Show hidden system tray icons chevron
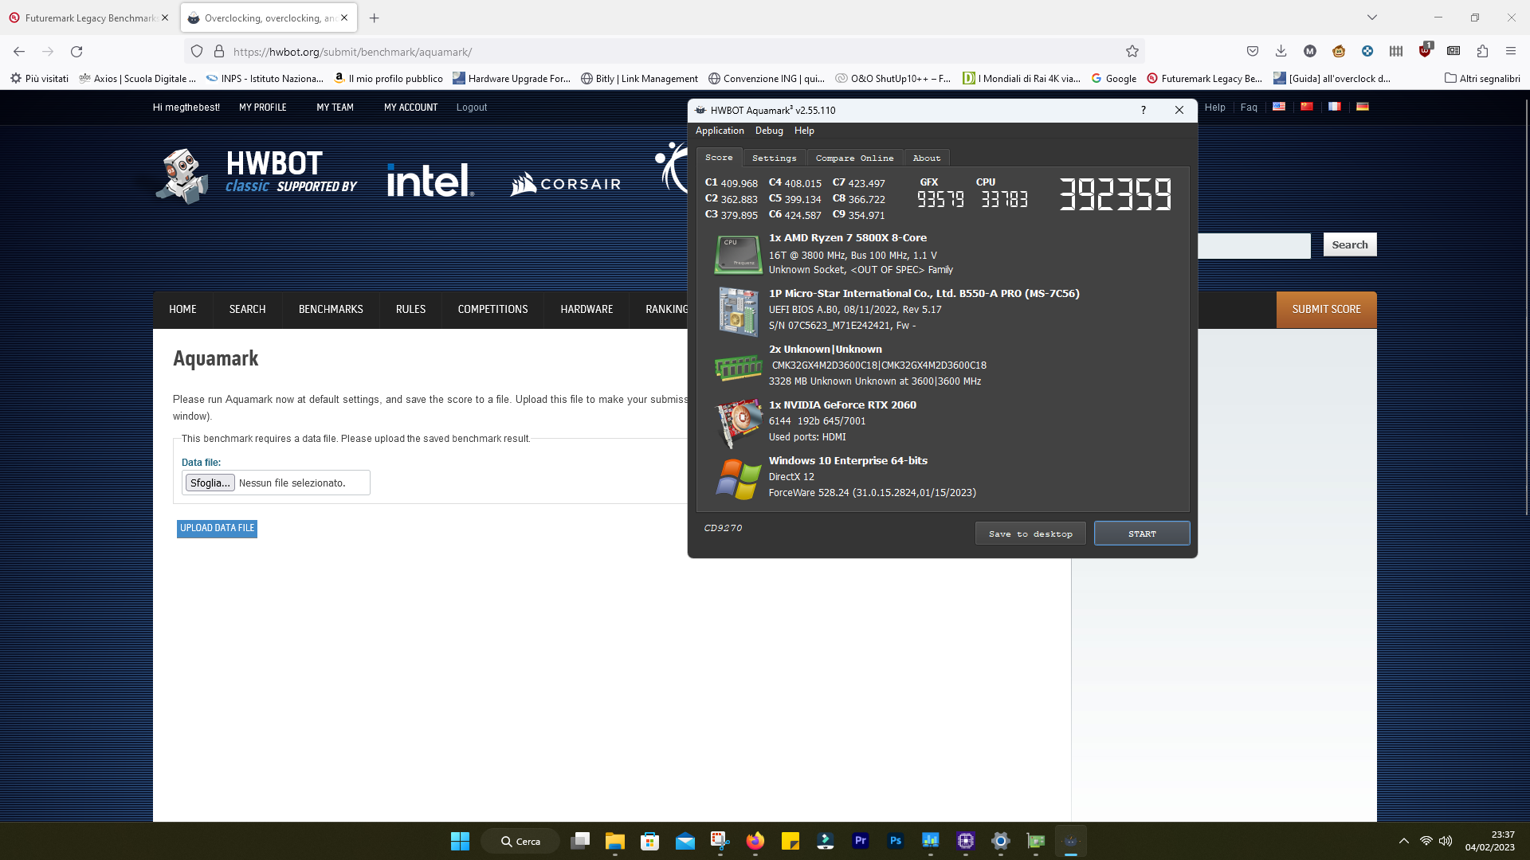 pos(1404,841)
